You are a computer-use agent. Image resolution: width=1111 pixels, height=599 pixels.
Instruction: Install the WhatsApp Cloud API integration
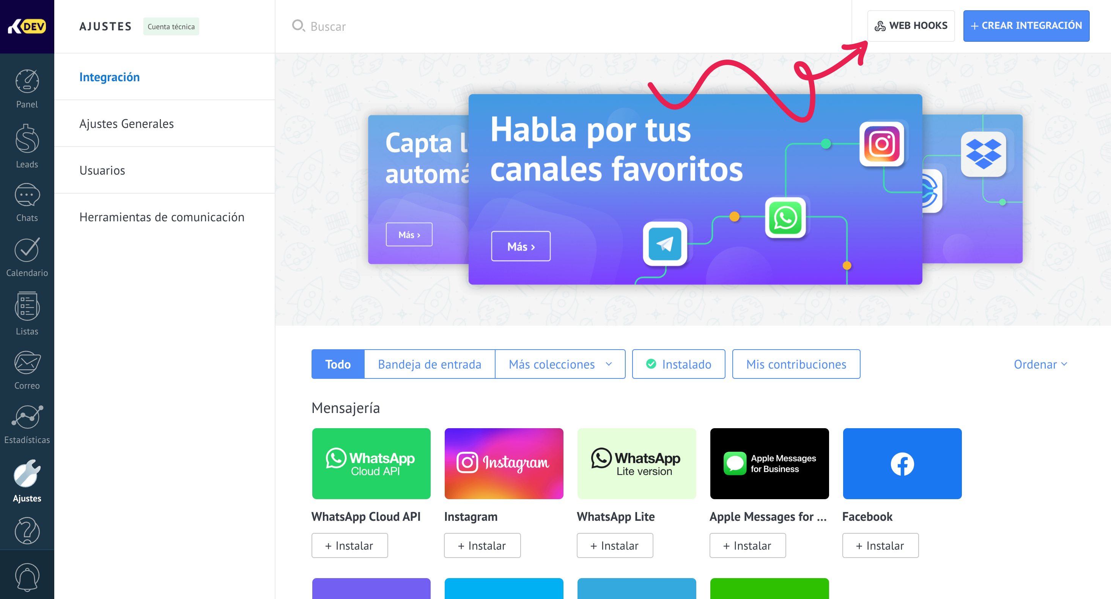point(349,545)
